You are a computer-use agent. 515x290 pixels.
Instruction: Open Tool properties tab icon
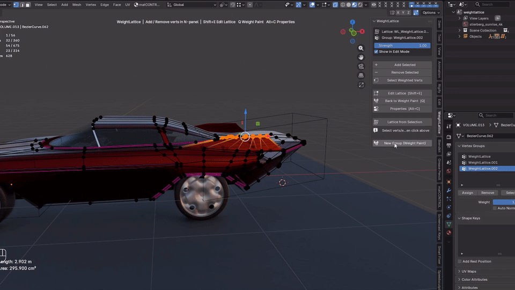(449, 126)
